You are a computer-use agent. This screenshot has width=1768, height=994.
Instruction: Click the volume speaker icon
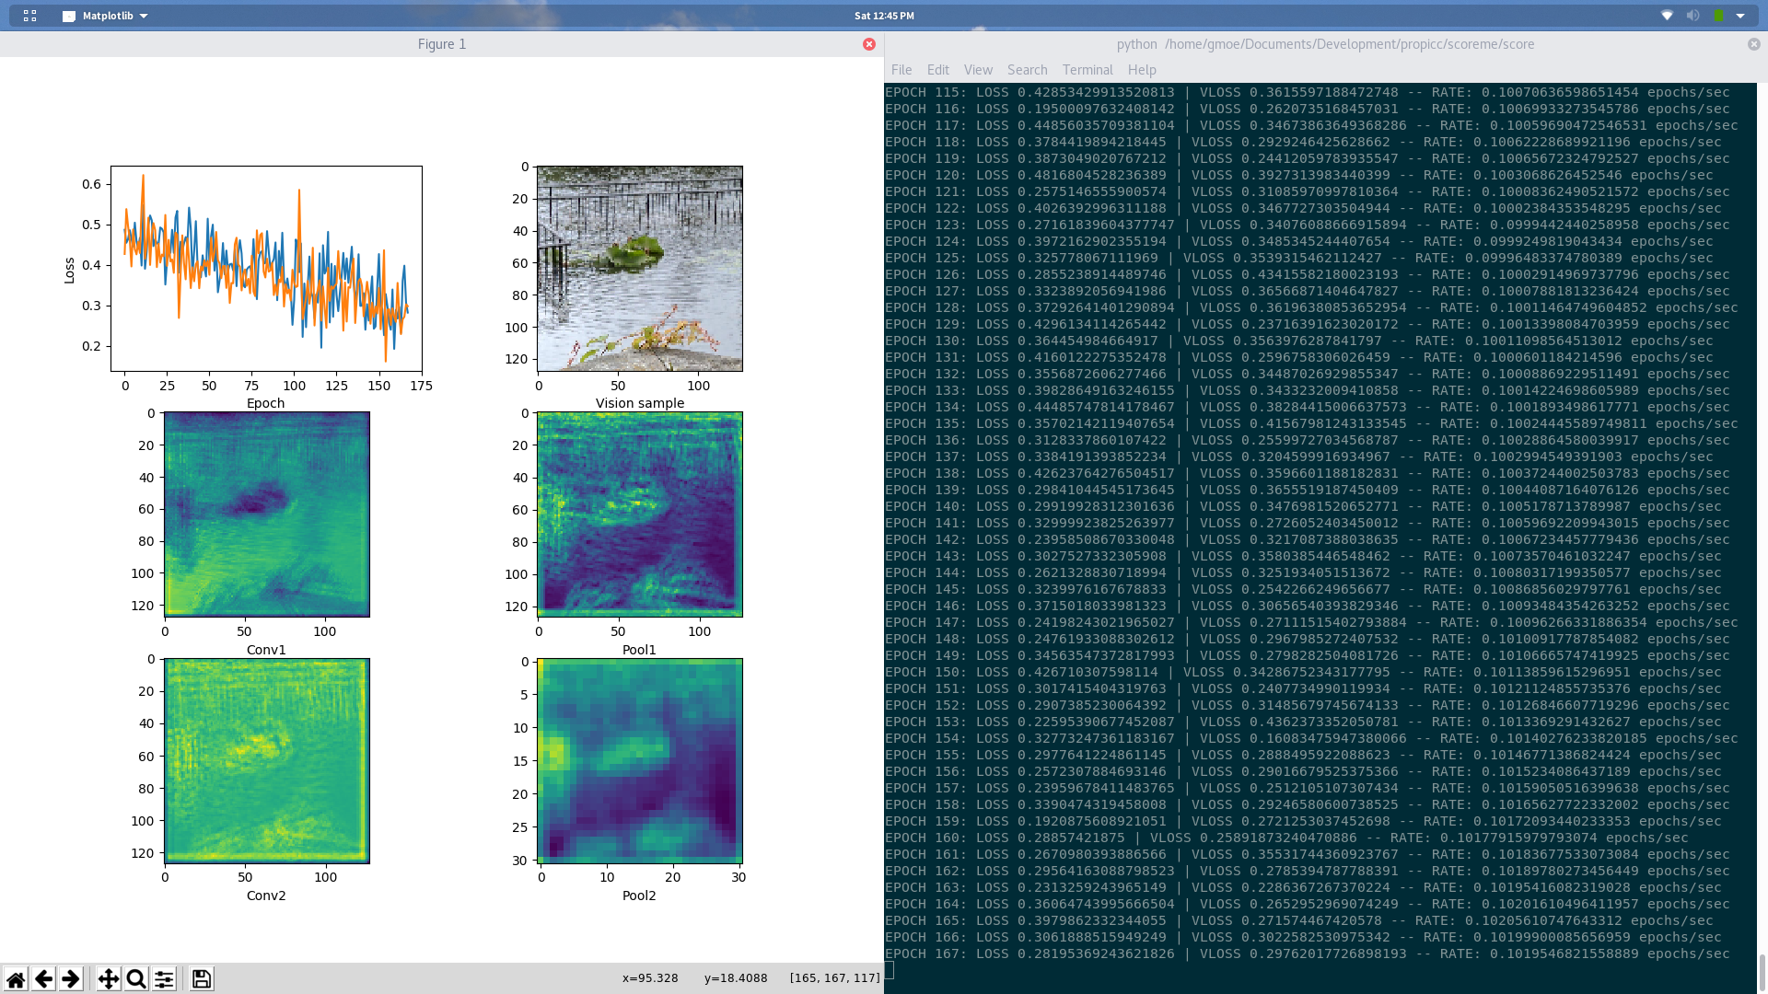point(1692,16)
